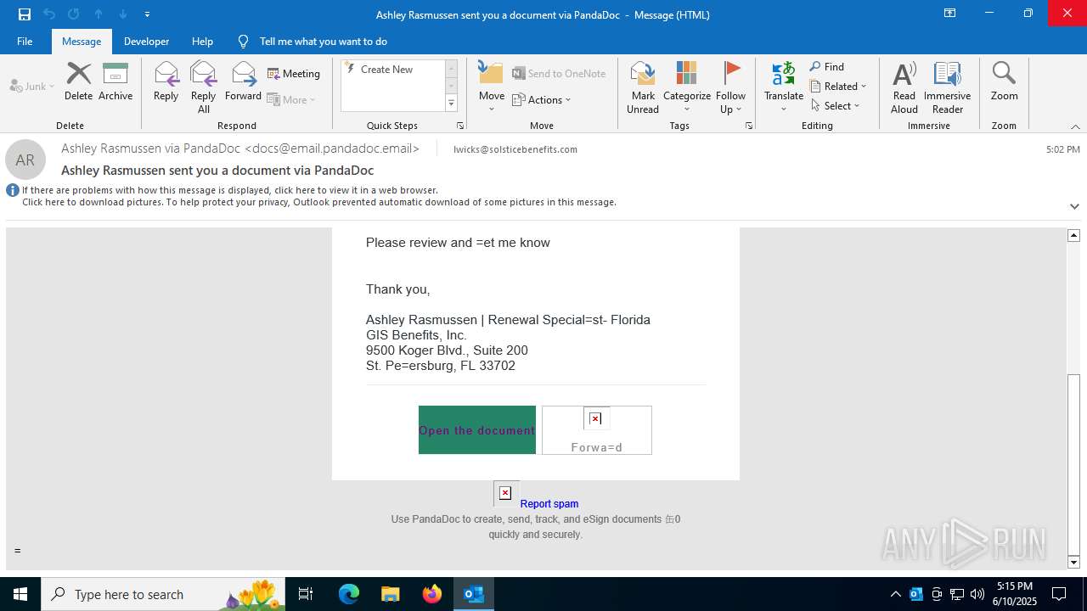Forward this email
1087x611 pixels.
coord(243,81)
